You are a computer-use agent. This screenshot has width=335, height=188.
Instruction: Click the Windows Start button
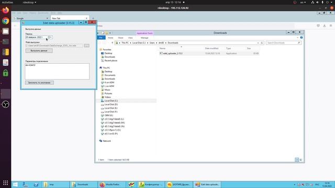15,184
